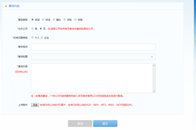Click the 事项内容 section header icon
Screen dimensions: 196x130
click(6, 6)
